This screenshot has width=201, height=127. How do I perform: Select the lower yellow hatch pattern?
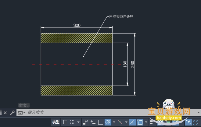click(77, 90)
